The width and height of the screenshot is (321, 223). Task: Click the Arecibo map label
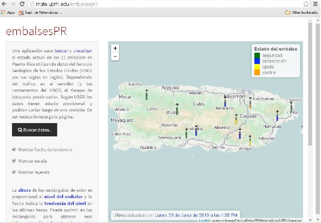(170, 87)
